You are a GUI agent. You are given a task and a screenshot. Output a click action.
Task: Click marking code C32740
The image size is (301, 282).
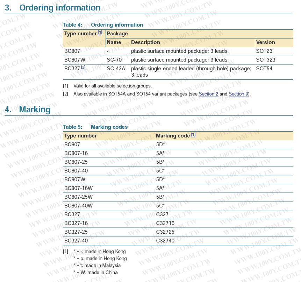point(165,241)
